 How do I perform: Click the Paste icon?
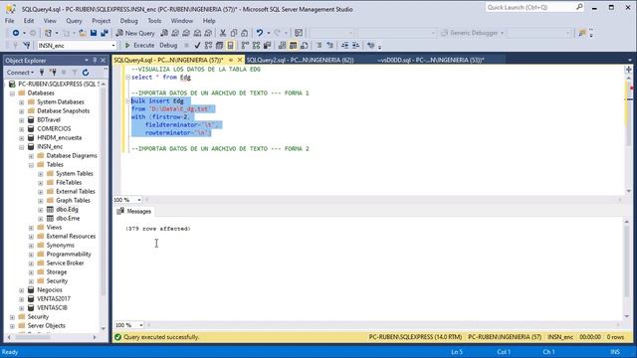(245, 33)
